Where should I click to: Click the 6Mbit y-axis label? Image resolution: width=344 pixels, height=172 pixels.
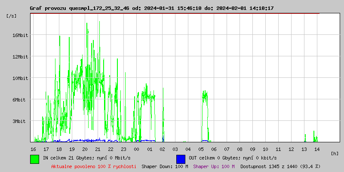20,100
